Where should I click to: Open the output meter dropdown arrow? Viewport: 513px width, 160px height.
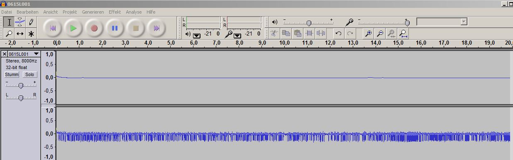tap(197, 35)
